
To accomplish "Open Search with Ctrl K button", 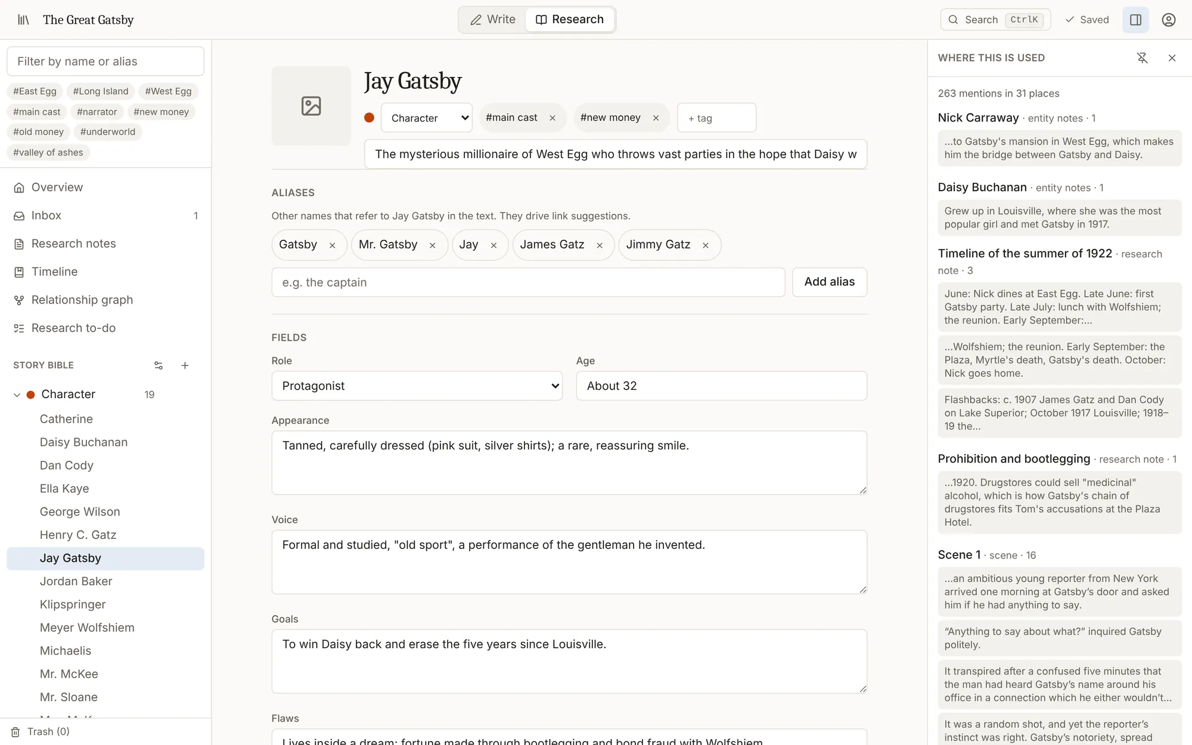I will [995, 20].
